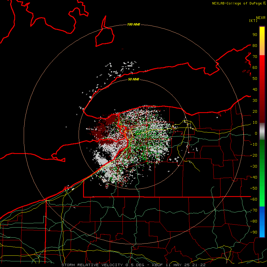Click the NEXR label above the color bar
267x267 pixels.
[x=261, y=18]
